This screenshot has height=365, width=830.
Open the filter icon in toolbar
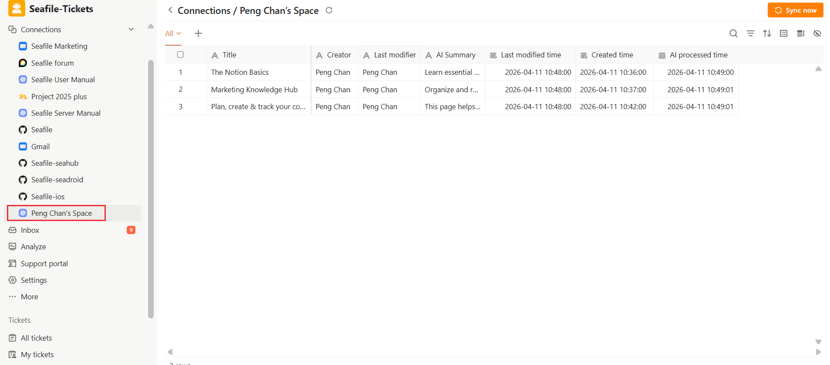click(x=750, y=33)
